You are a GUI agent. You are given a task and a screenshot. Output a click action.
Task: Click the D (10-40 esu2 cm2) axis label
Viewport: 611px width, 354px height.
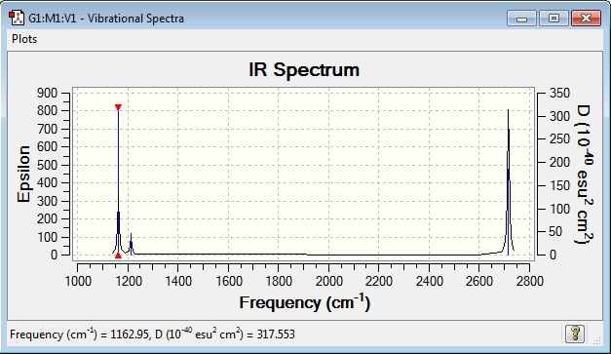coord(585,175)
